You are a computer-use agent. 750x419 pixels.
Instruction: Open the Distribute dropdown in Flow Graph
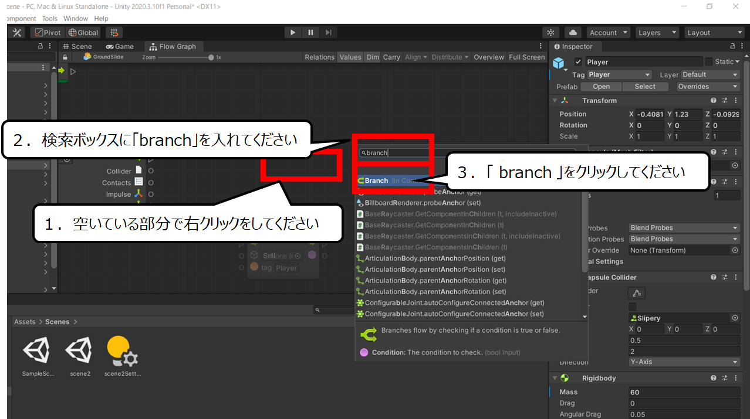450,57
